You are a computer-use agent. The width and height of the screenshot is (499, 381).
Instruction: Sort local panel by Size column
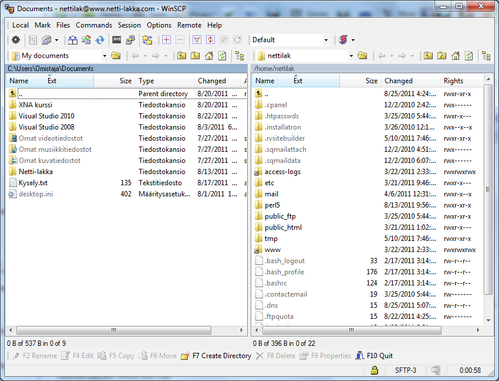coord(114,81)
